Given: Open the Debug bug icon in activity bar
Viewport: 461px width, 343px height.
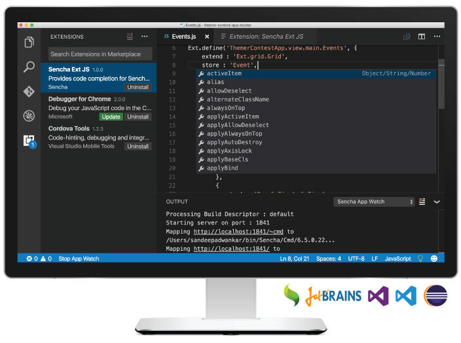Looking at the screenshot, I should click(29, 116).
